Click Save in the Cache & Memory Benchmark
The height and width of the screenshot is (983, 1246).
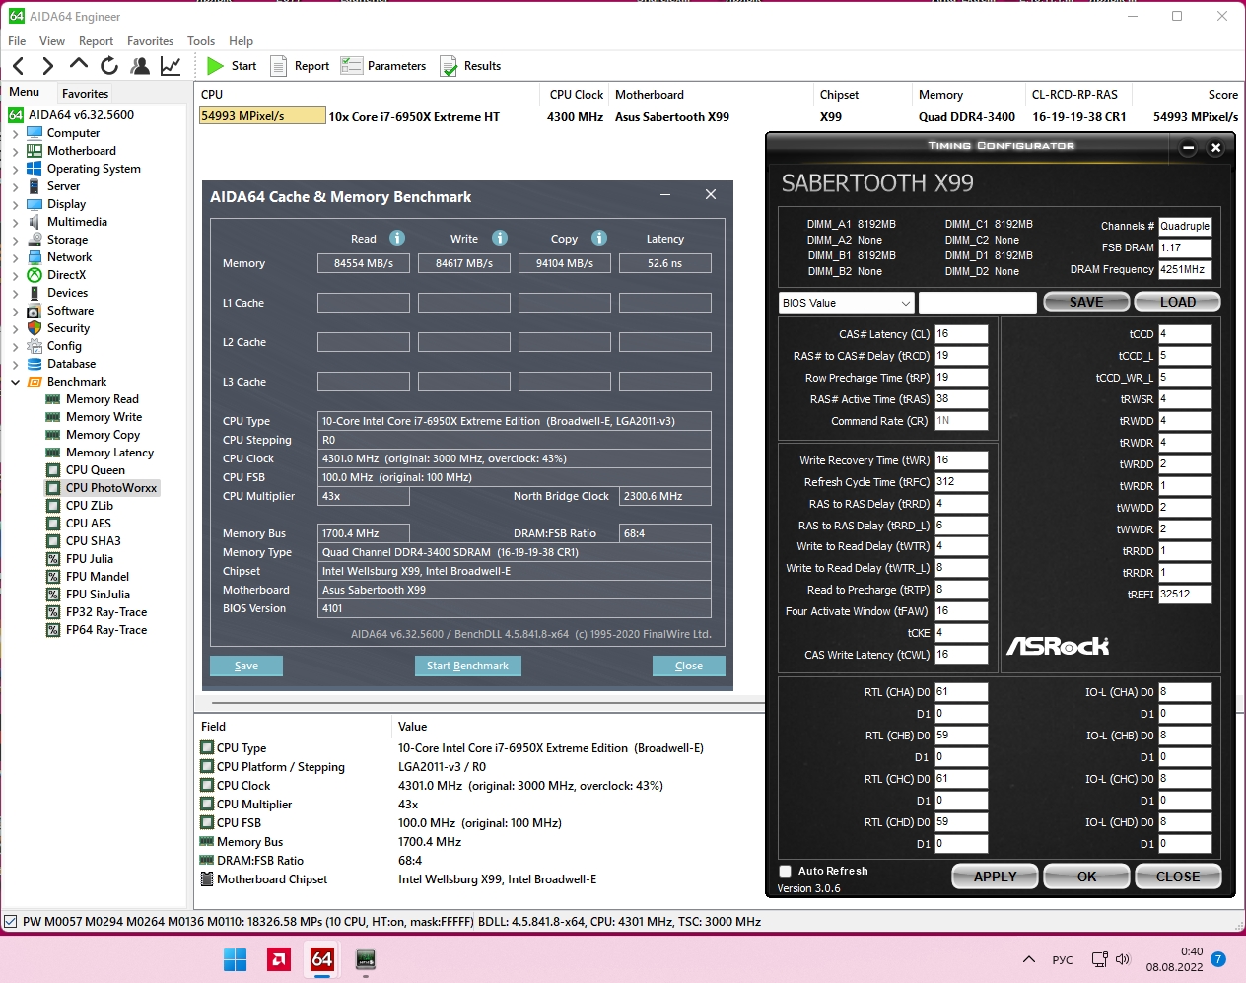pos(246,666)
